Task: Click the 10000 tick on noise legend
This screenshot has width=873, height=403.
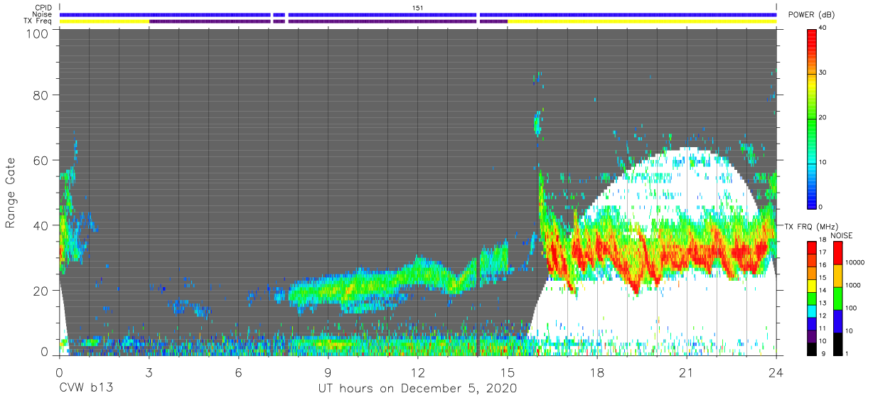Action: click(x=855, y=262)
